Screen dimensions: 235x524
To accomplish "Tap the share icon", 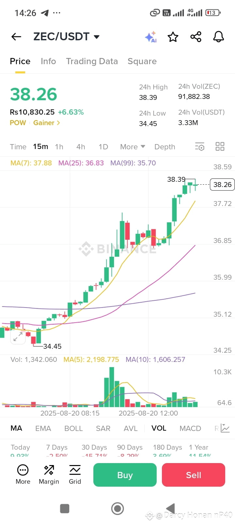I will pyautogui.click(x=196, y=37).
